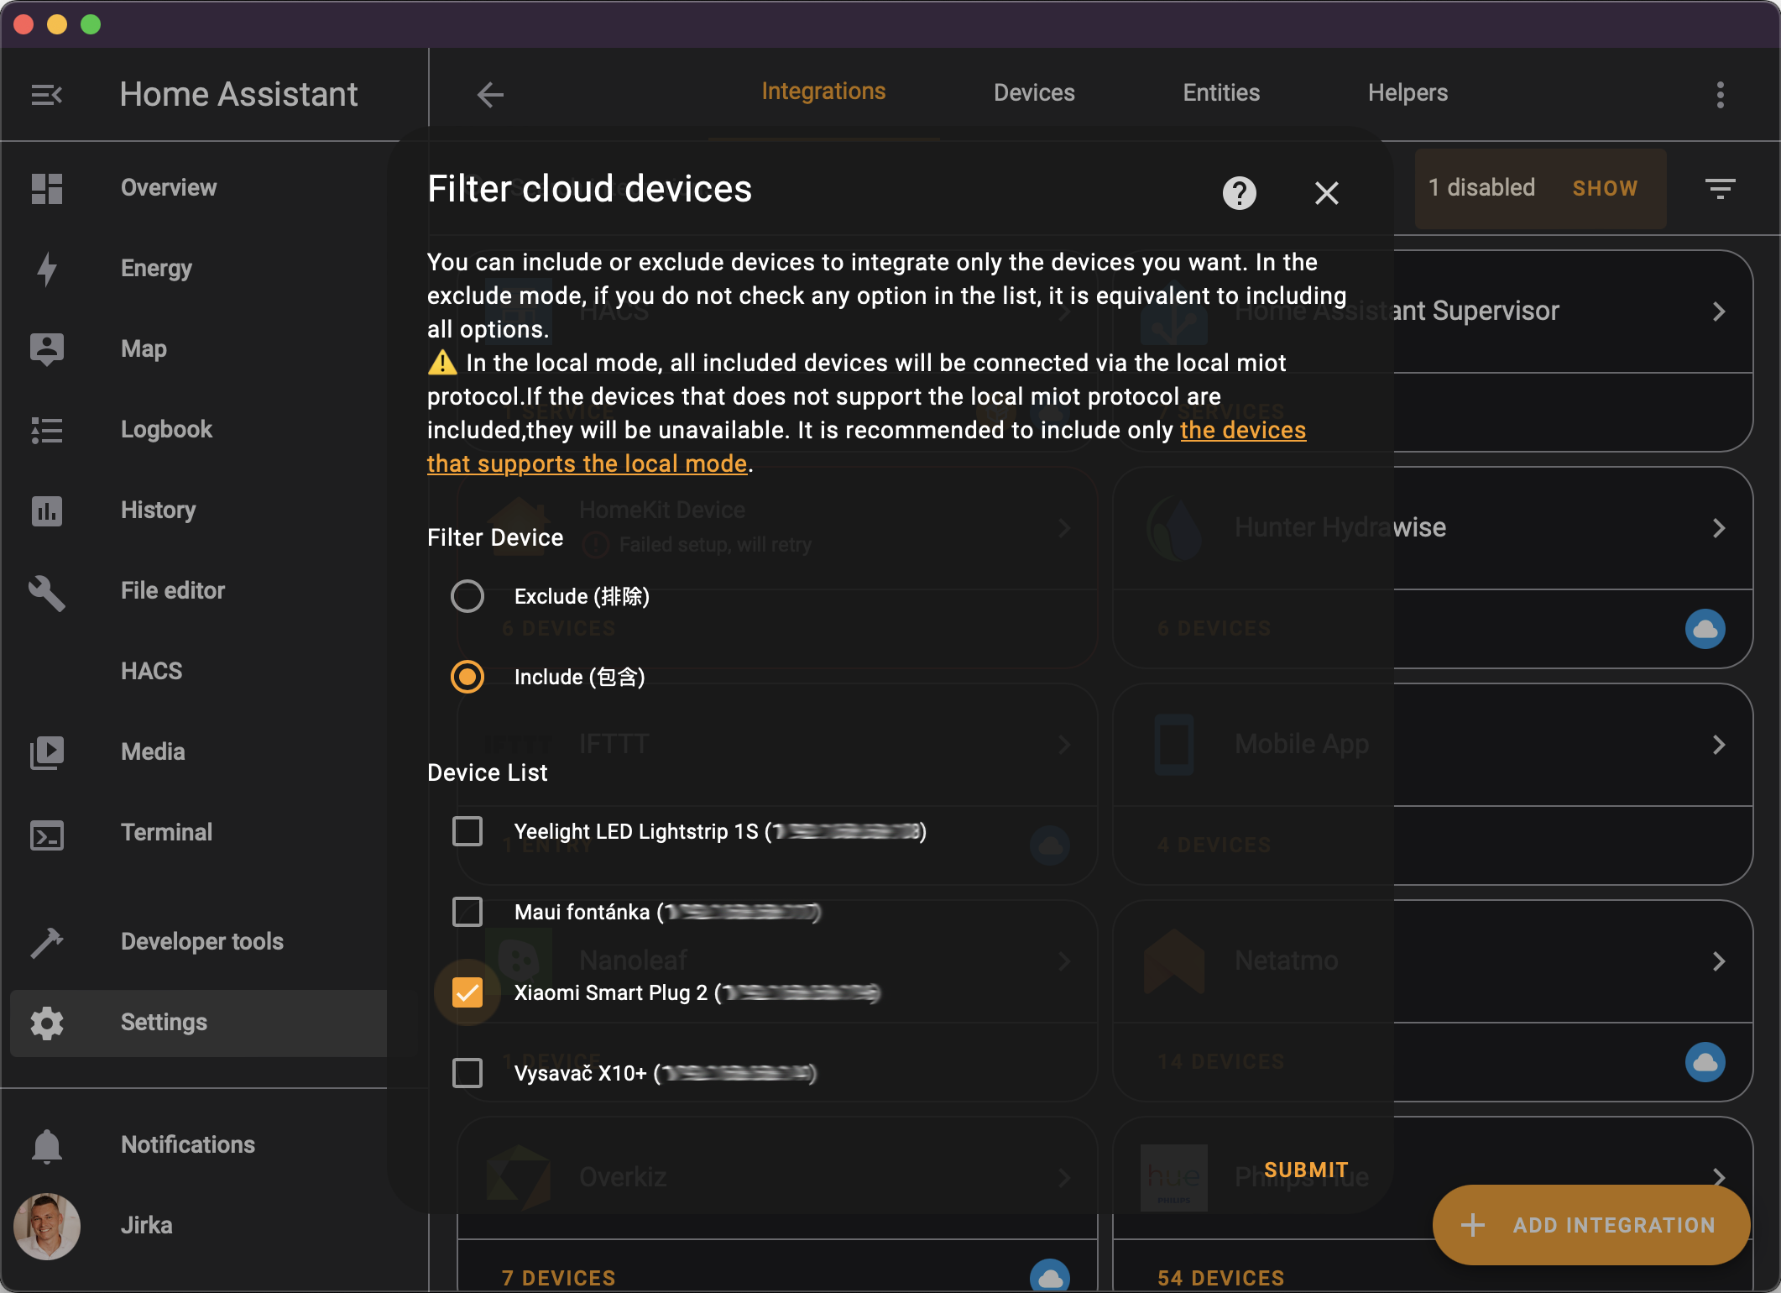The image size is (1781, 1293).
Task: Check the Vysavač X10+ device
Action: (x=467, y=1073)
